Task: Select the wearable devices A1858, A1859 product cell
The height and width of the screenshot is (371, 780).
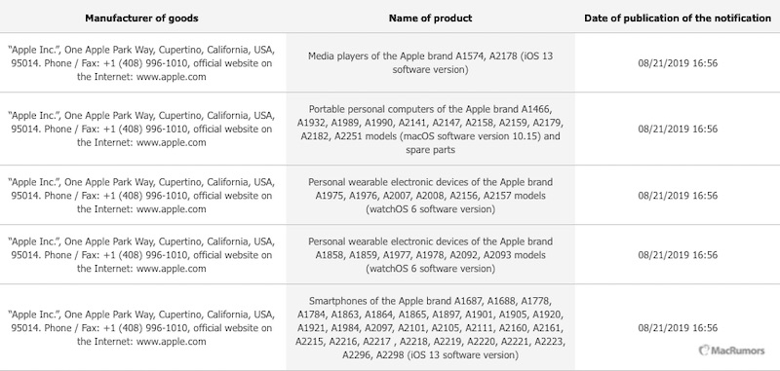Action: pyautogui.click(x=430, y=255)
